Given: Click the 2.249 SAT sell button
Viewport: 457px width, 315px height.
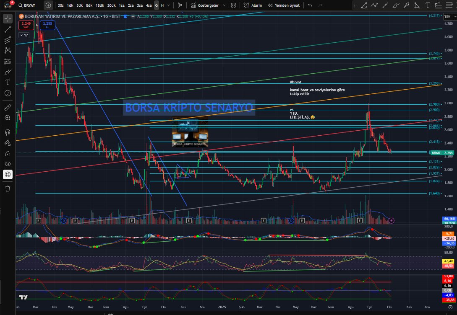Looking at the screenshot, I should pyautogui.click(x=26, y=25).
